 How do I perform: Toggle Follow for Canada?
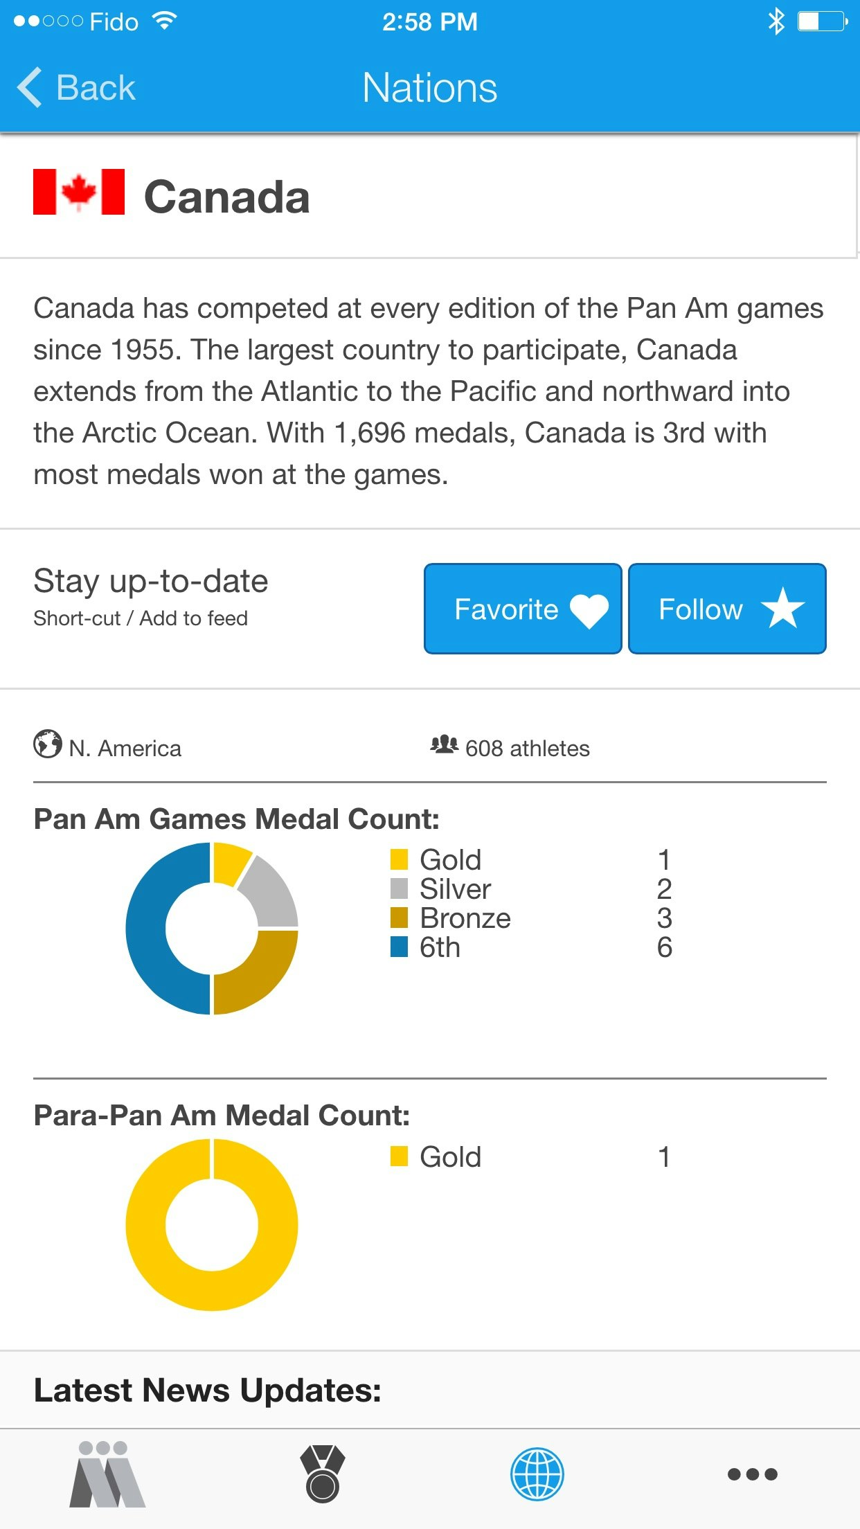727,609
